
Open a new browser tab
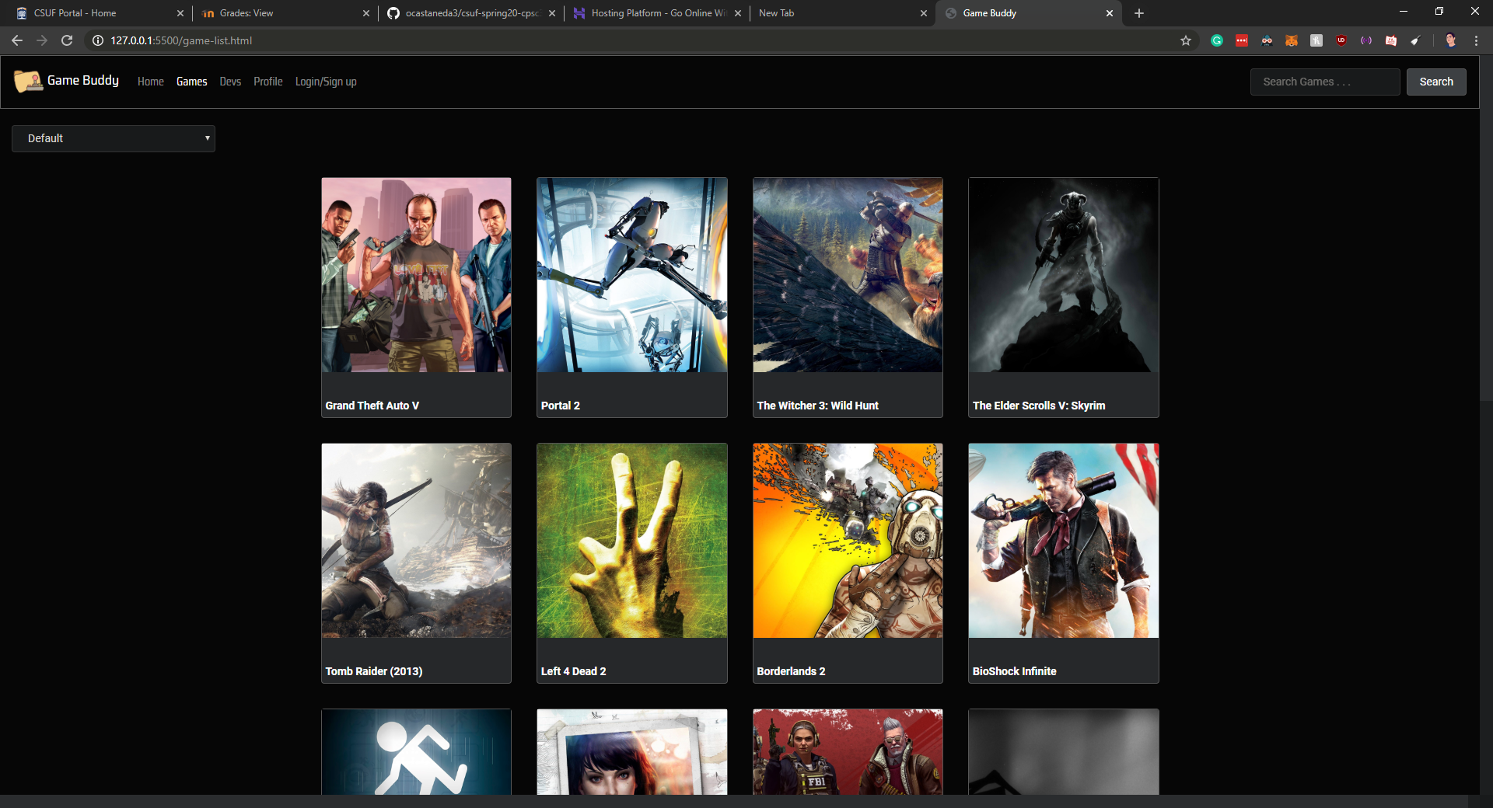(x=1139, y=13)
